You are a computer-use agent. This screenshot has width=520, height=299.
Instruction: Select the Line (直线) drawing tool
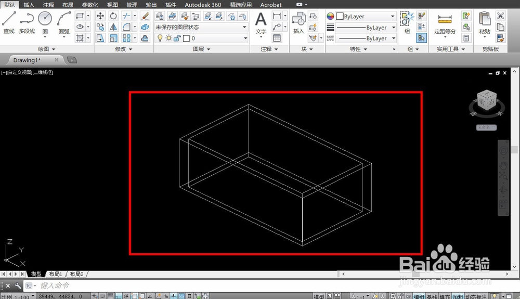click(9, 22)
